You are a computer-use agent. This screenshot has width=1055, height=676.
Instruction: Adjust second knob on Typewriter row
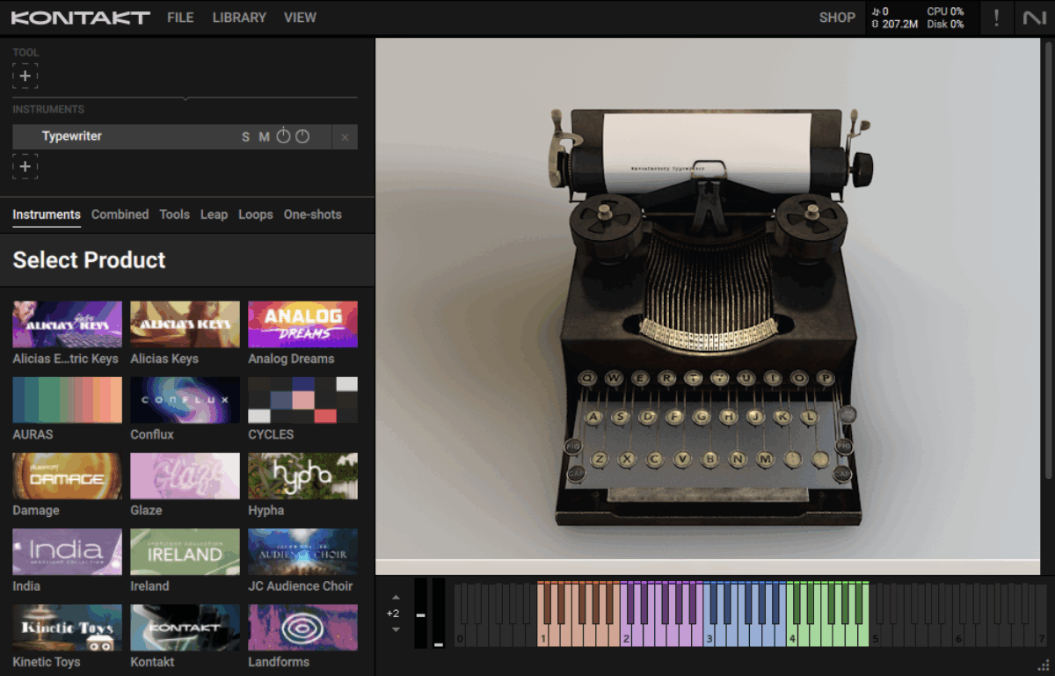point(302,136)
